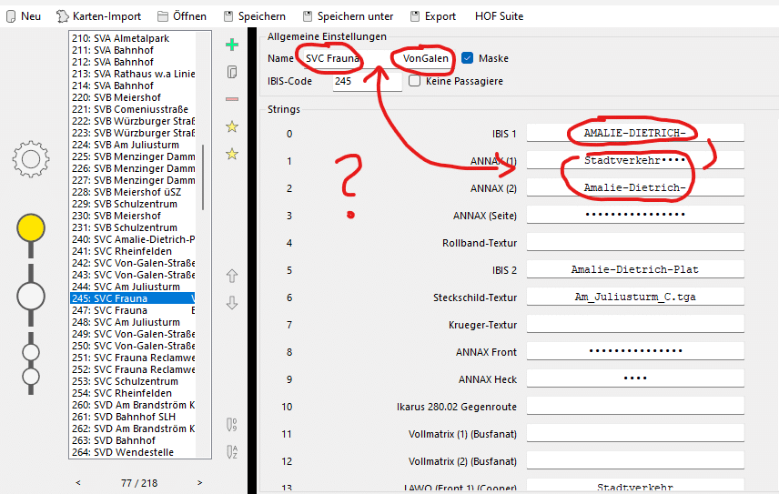Enable the Keine Passagiere checkbox

(x=415, y=81)
